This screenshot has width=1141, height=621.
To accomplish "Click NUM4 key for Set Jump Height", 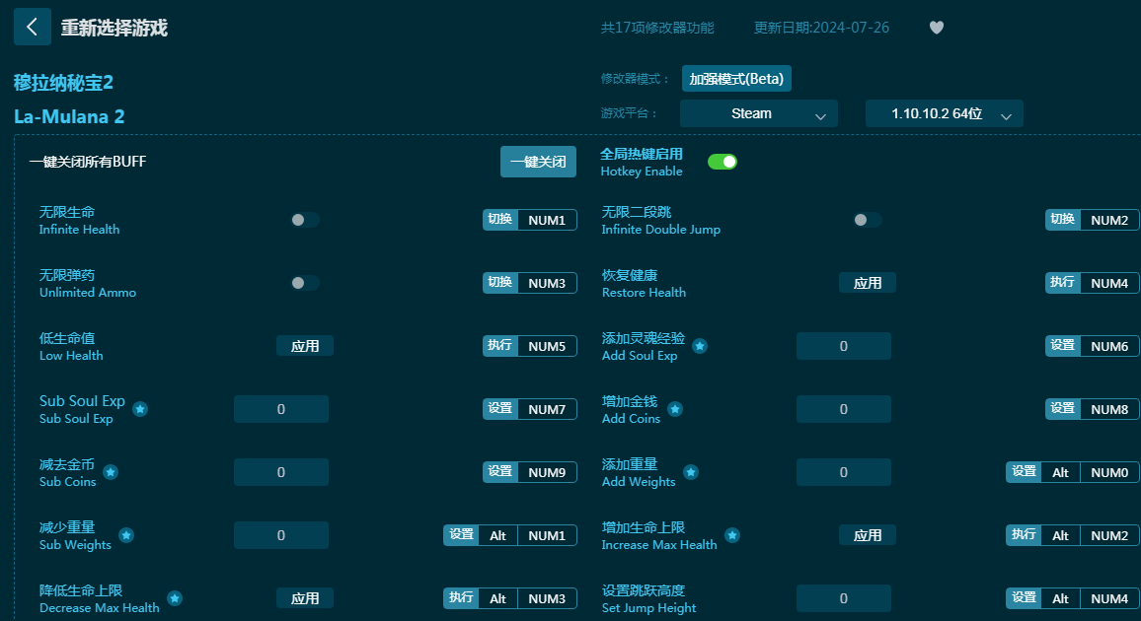I will tap(1109, 599).
